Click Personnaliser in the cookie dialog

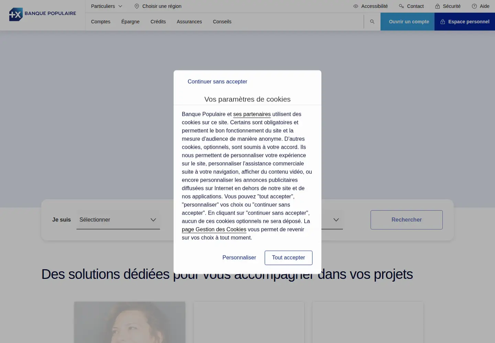[x=239, y=258]
